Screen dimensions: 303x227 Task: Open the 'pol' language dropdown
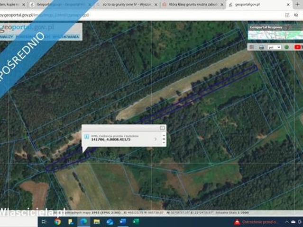pyautogui.click(x=274, y=47)
